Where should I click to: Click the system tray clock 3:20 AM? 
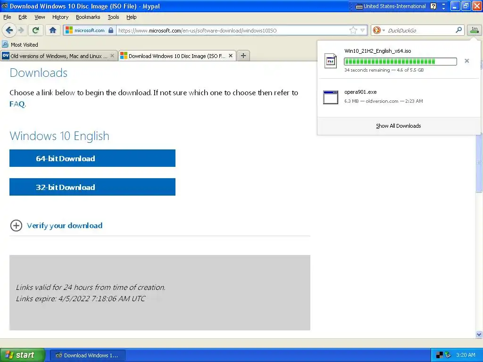(x=466, y=355)
